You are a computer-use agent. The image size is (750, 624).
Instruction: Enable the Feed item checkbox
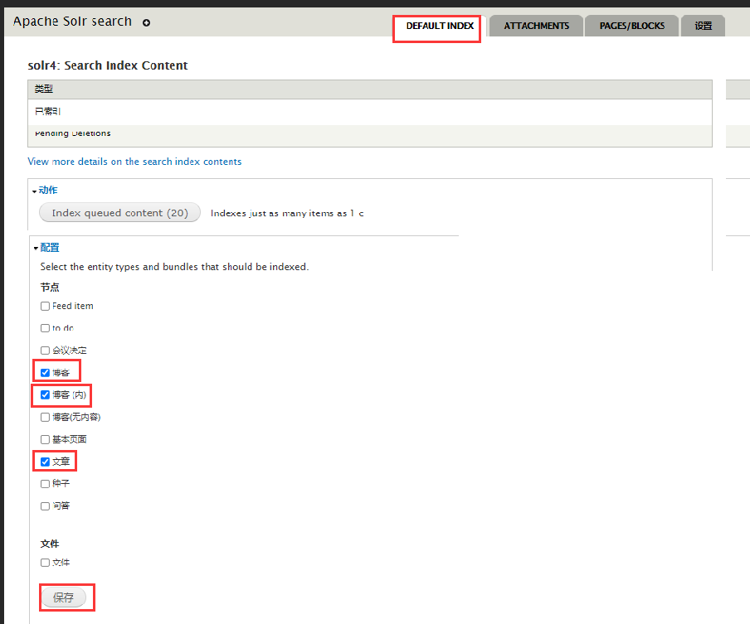(x=45, y=307)
